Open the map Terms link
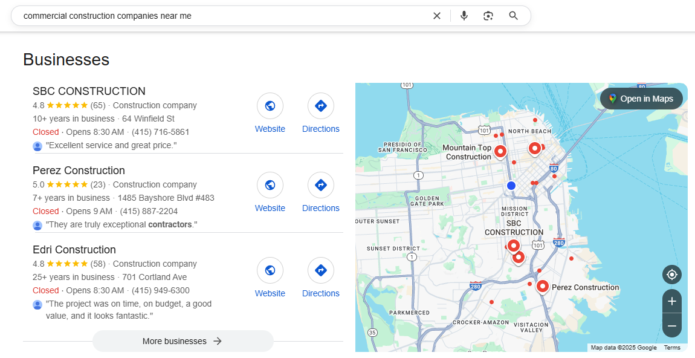This screenshot has width=695, height=358. pos(672,348)
